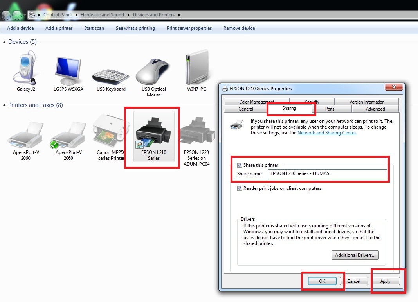This screenshot has height=302, width=418.
Task: Click the Cancel button in Properties dialog
Action: [354, 281]
